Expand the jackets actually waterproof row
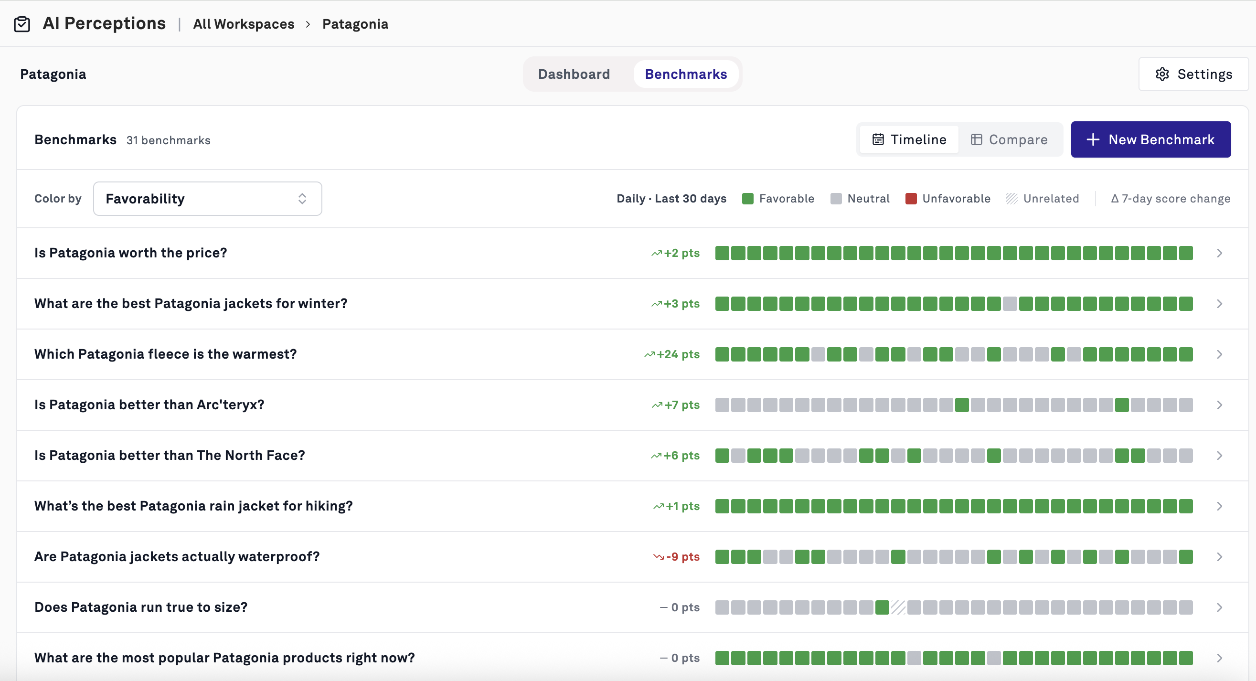The width and height of the screenshot is (1256, 681). coord(1219,557)
